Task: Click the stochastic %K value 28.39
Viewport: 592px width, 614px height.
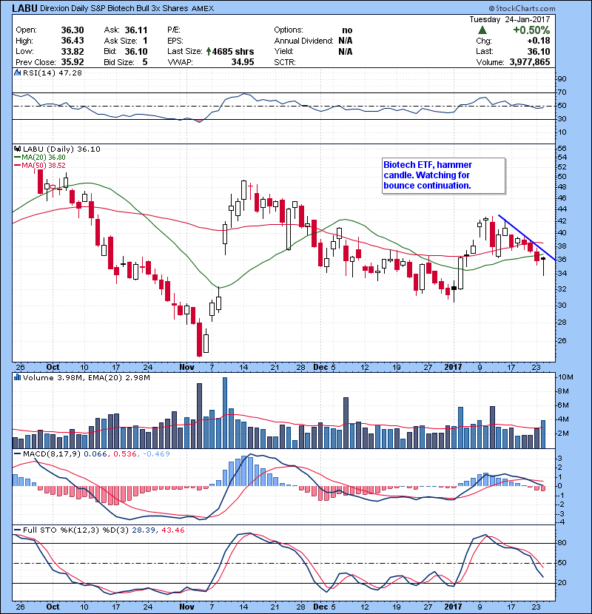Action: [144, 530]
